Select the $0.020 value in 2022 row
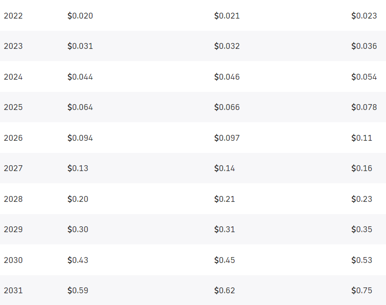The width and height of the screenshot is (386, 305). [x=80, y=16]
